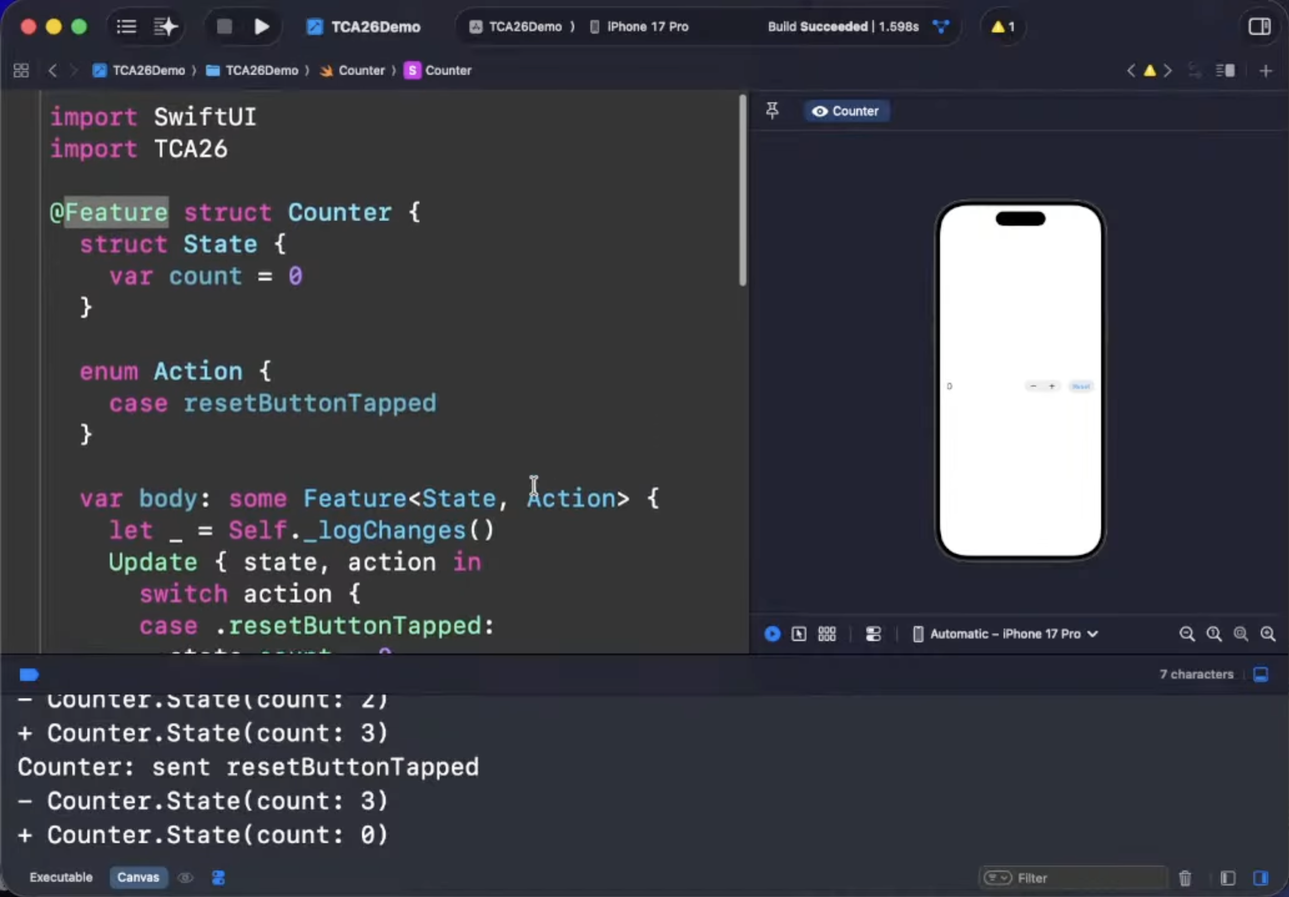The height and width of the screenshot is (897, 1289).
Task: Click the Counter preview button
Action: (846, 111)
